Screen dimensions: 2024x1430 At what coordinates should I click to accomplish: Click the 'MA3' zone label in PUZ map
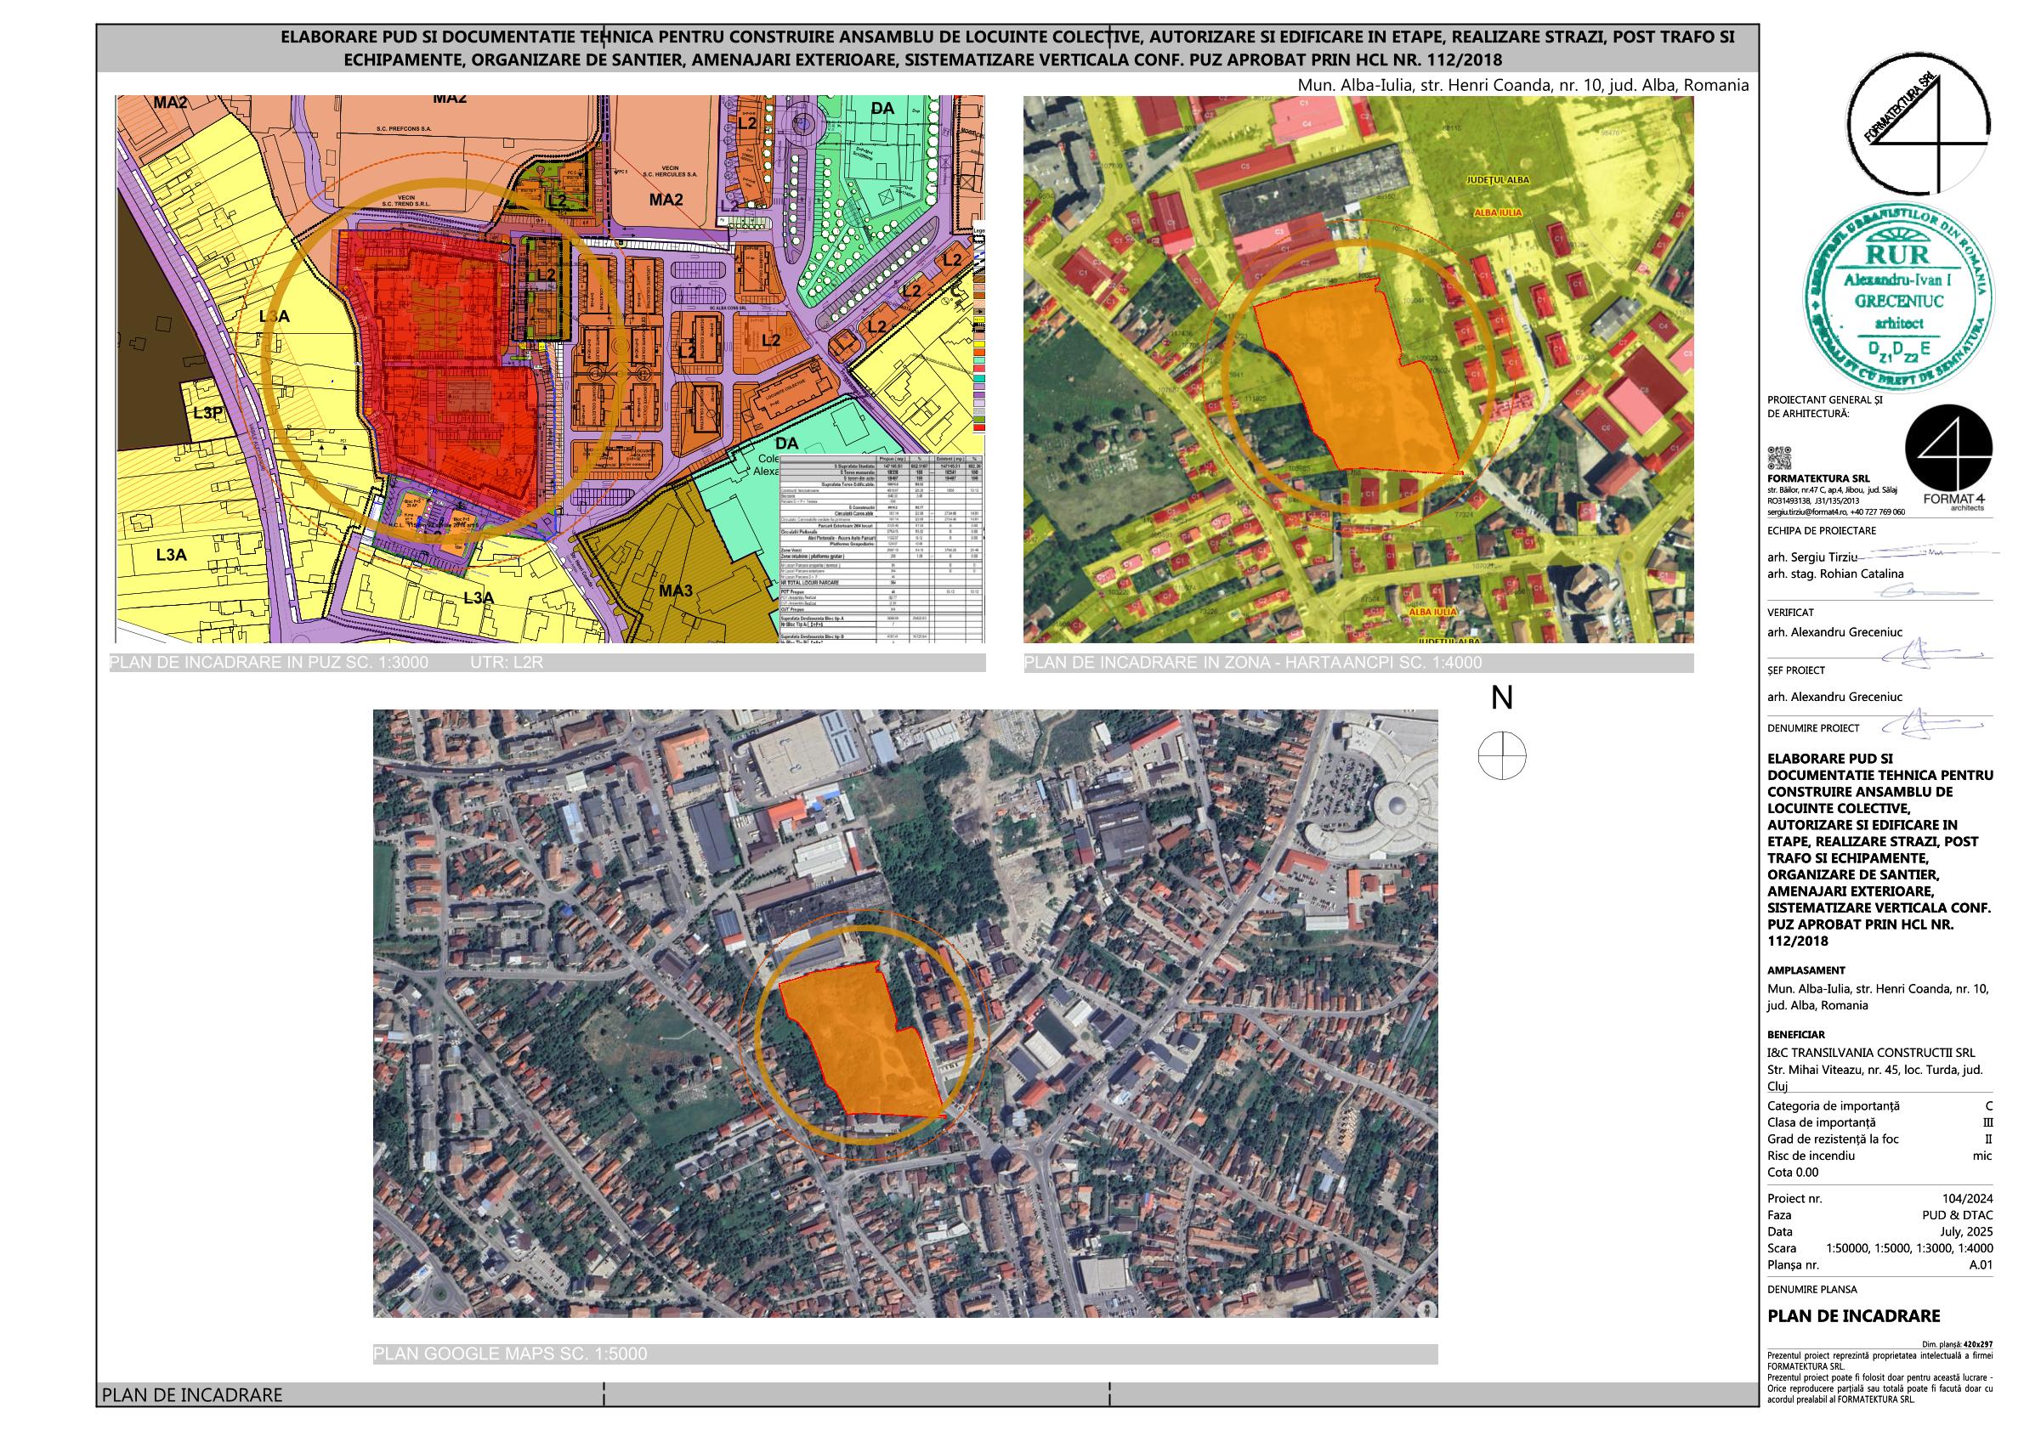pos(675,591)
